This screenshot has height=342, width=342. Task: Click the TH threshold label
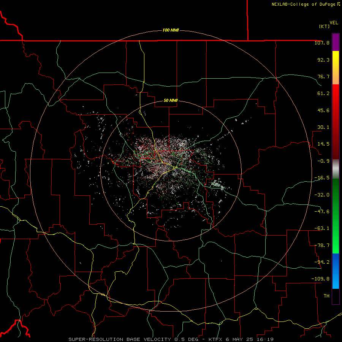click(326, 296)
